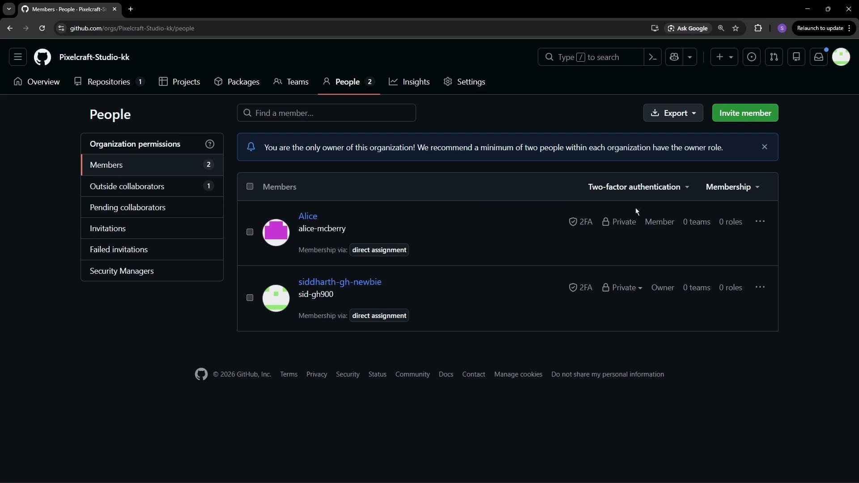
Task: Toggle the select-all Members checkbox
Action: [x=250, y=186]
